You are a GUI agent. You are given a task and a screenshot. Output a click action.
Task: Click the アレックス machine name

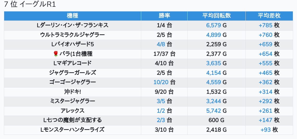pos(72,111)
